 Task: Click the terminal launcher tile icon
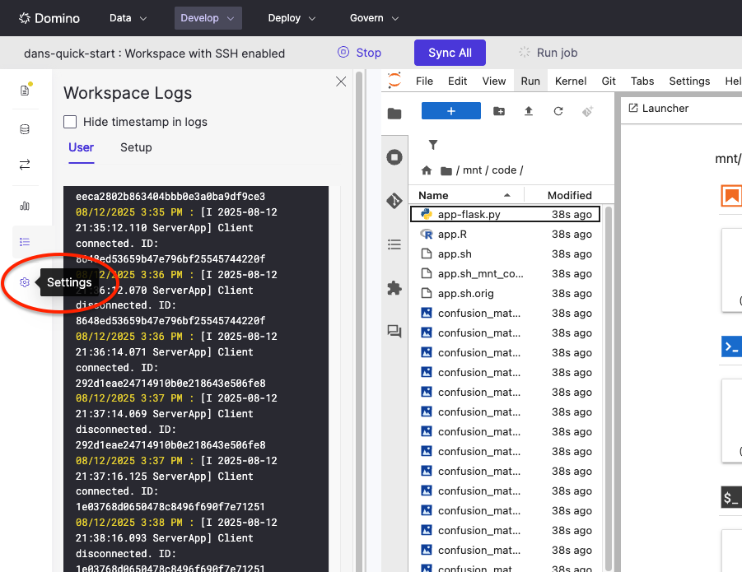tap(731, 347)
